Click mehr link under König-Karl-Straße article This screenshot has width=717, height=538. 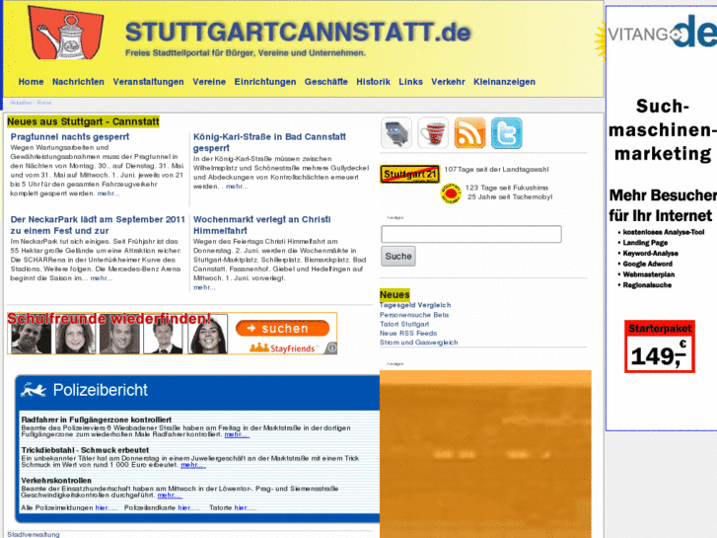tap(237, 186)
